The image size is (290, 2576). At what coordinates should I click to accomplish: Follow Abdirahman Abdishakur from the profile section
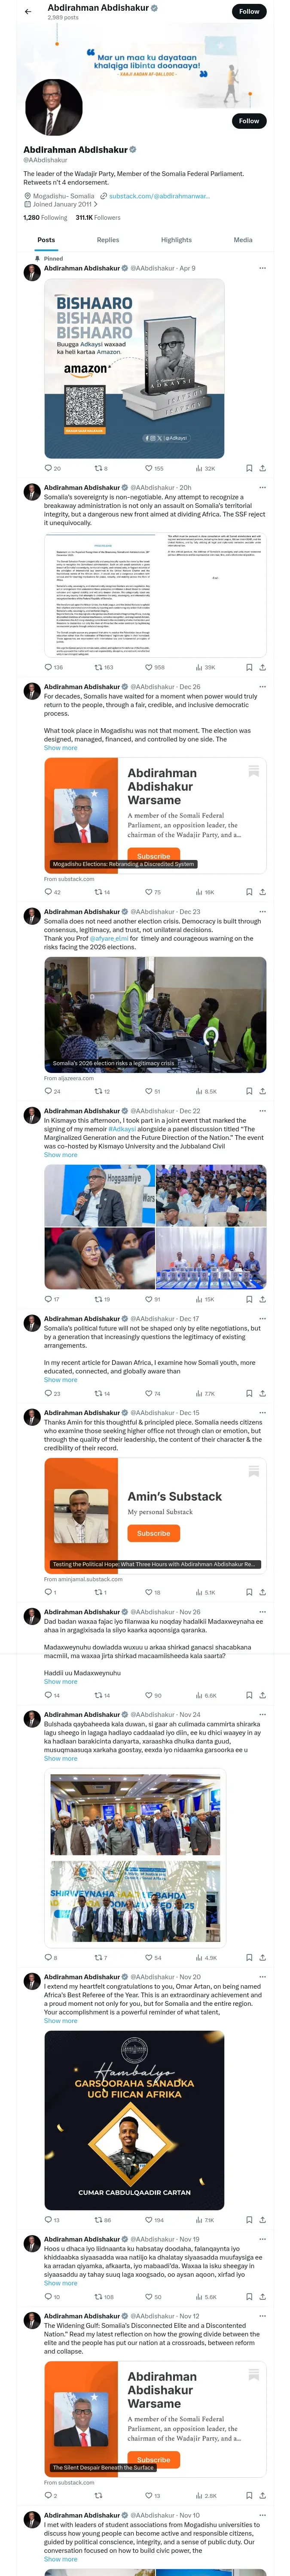[248, 121]
